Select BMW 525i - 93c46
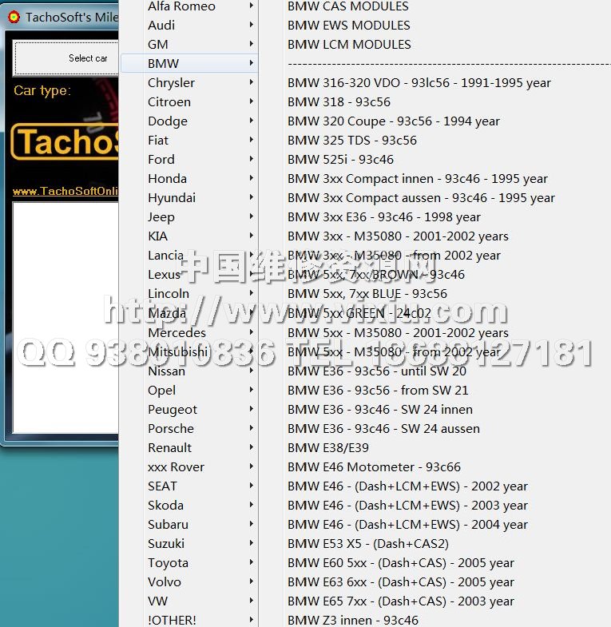This screenshot has height=627, width=611. 340,160
